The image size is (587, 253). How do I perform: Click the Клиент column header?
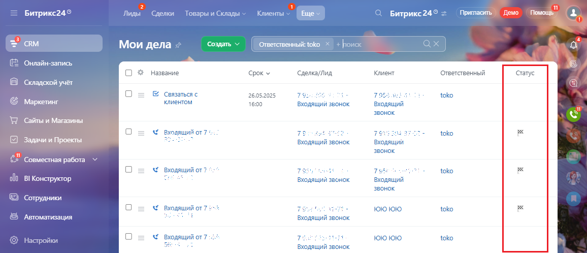[384, 73]
